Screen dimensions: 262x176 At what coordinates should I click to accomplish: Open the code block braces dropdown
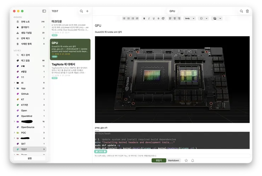pyautogui.click(x=204, y=18)
